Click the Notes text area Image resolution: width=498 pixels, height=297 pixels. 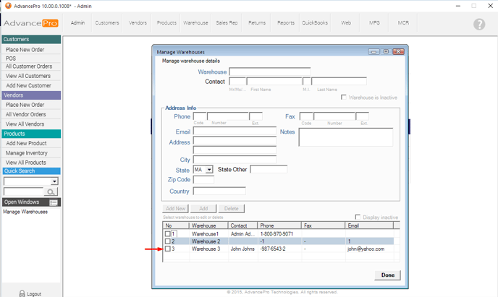point(345,137)
